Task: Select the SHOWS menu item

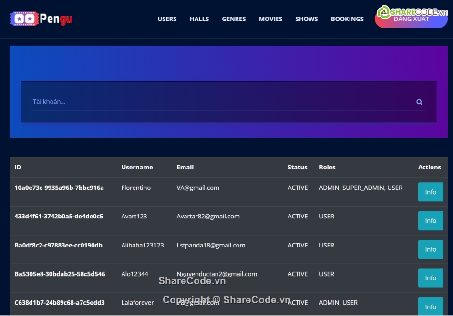Action: [306, 19]
